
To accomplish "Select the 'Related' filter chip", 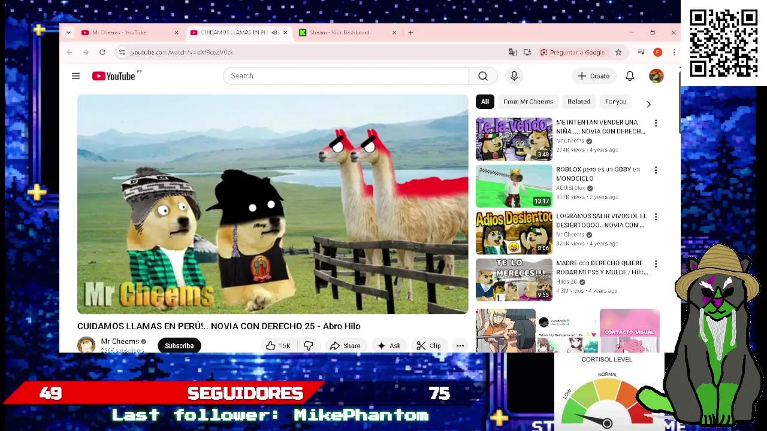I will click(579, 102).
